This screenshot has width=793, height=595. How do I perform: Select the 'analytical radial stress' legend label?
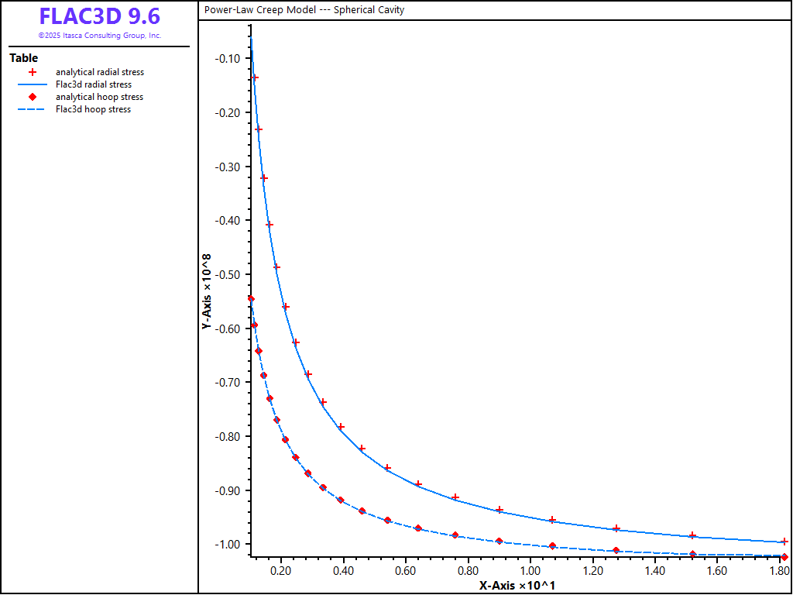pyautogui.click(x=99, y=72)
